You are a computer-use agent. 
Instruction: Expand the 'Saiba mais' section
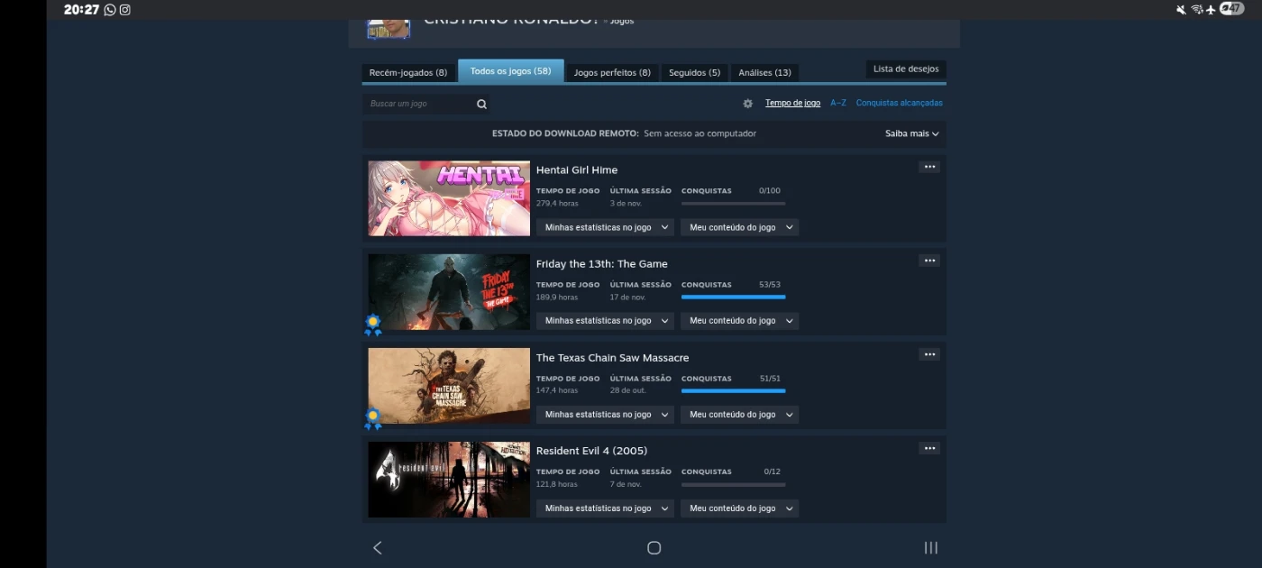click(x=911, y=133)
